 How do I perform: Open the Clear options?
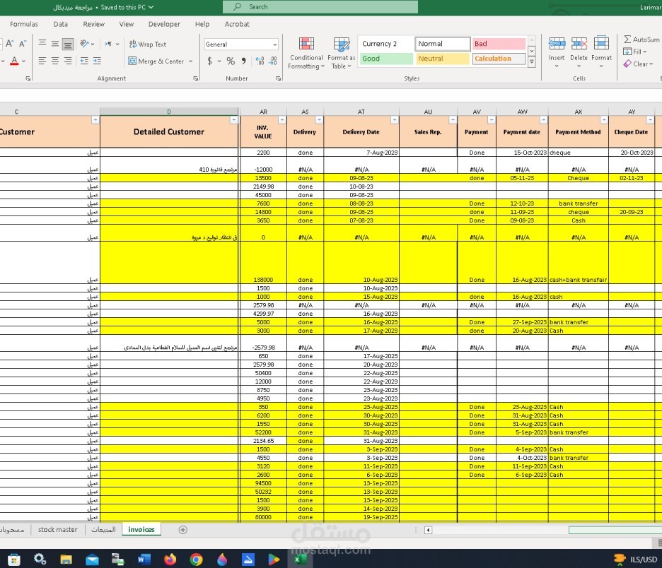click(x=639, y=64)
